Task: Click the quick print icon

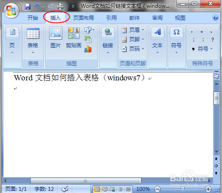Action: click(60, 6)
